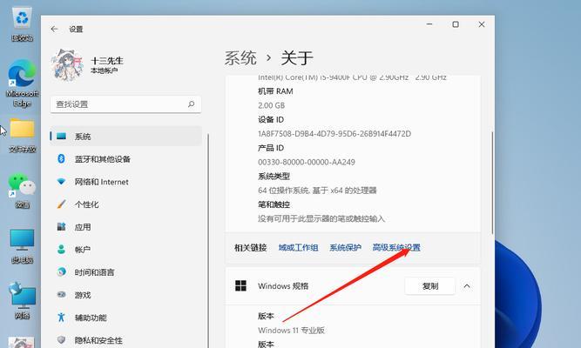Click the Bluetooth icon in sidebar
The height and width of the screenshot is (348, 581).
coord(61,159)
